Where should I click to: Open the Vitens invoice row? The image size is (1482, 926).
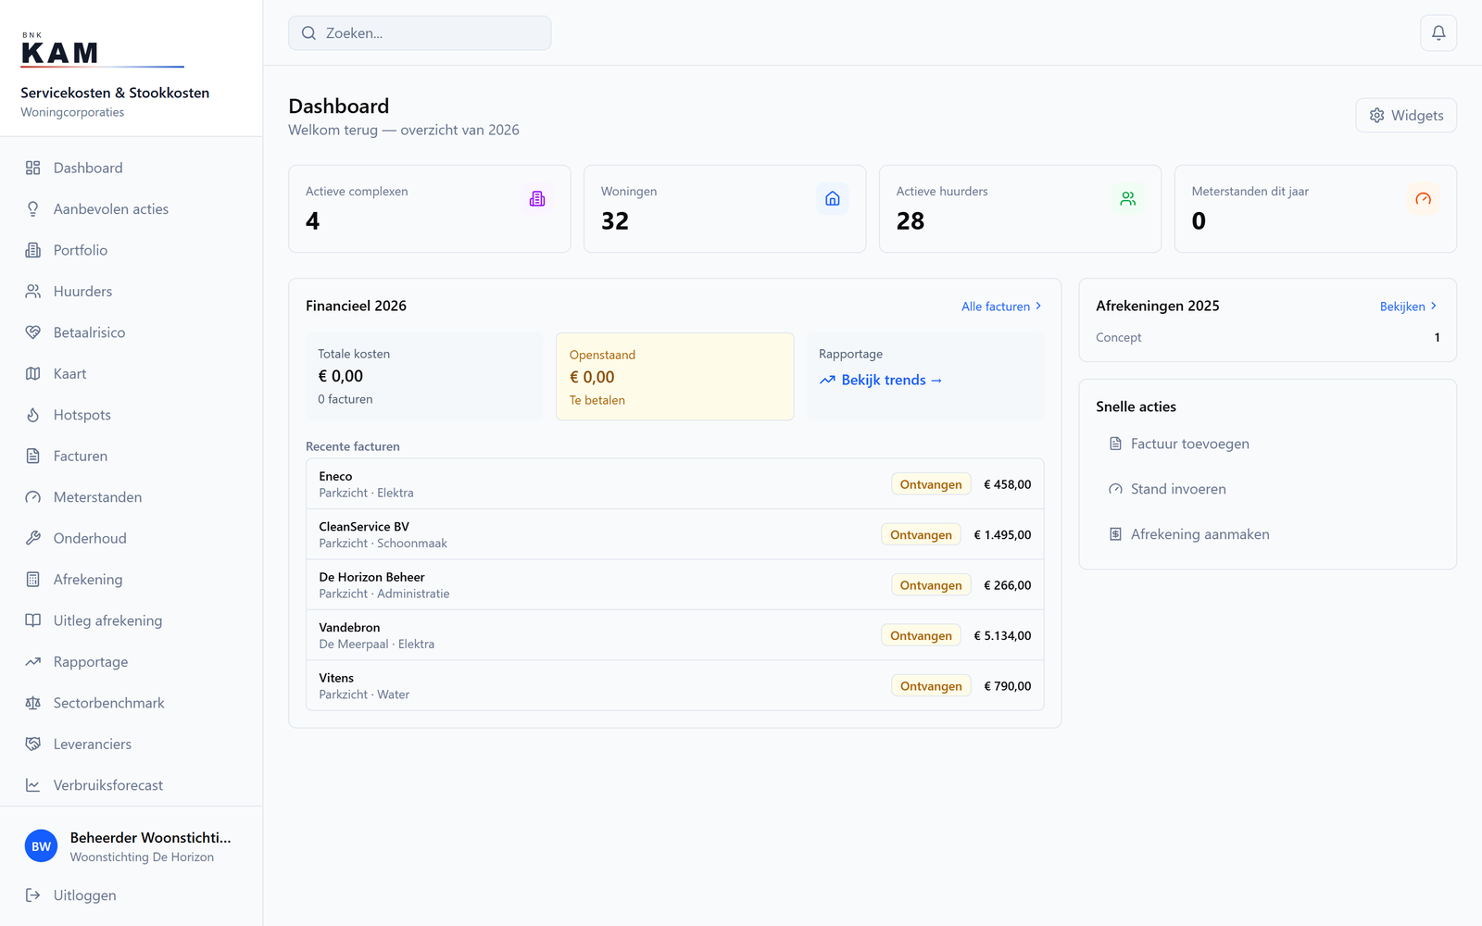point(675,686)
